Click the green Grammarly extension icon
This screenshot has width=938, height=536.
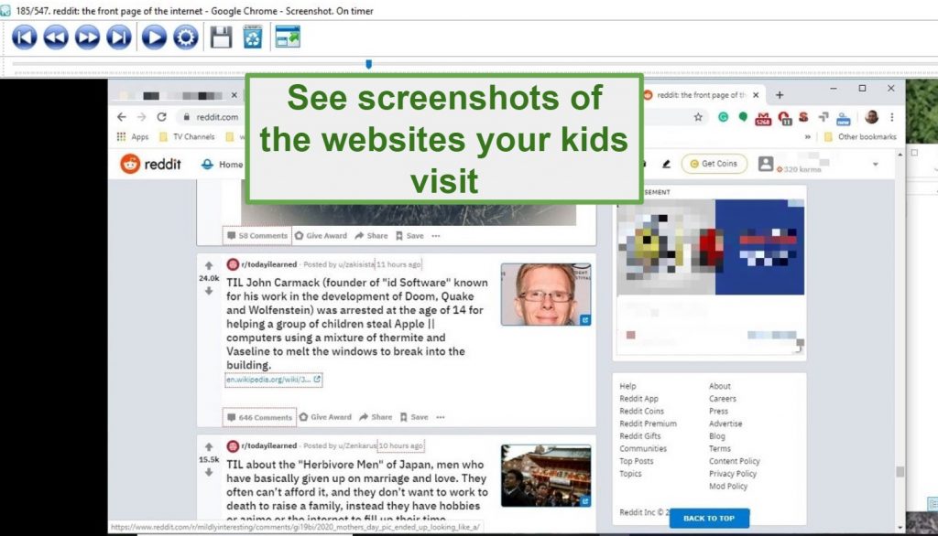724,117
